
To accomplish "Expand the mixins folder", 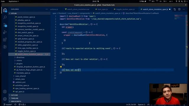I will (19, 60).
